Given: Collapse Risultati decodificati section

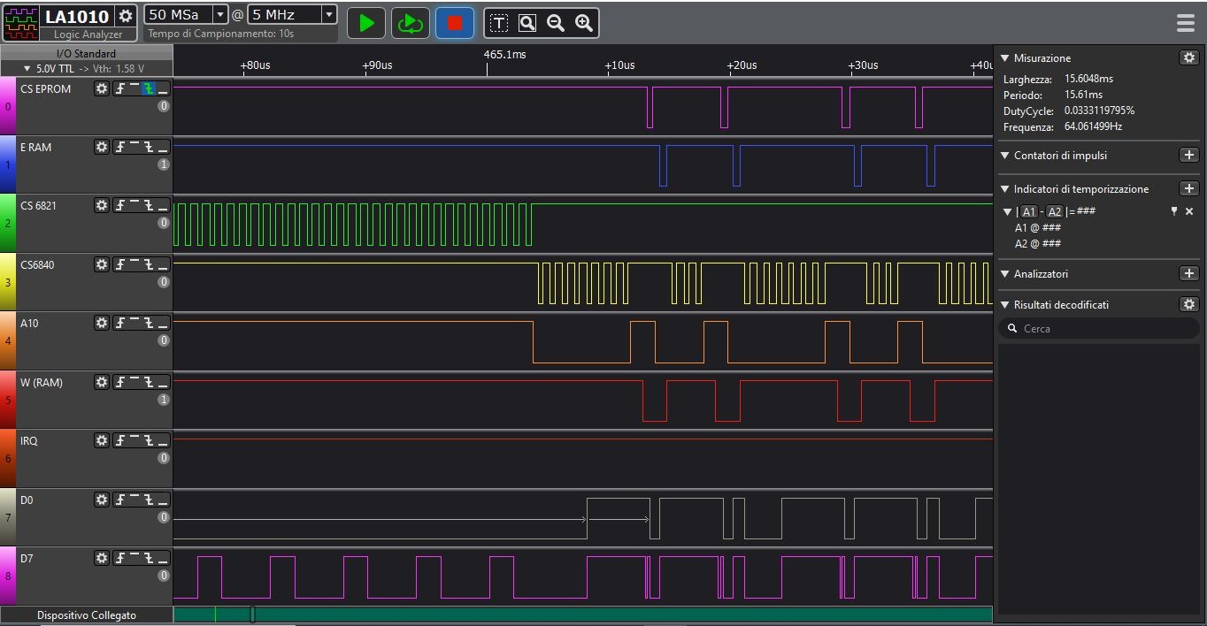Looking at the screenshot, I should [x=1005, y=305].
